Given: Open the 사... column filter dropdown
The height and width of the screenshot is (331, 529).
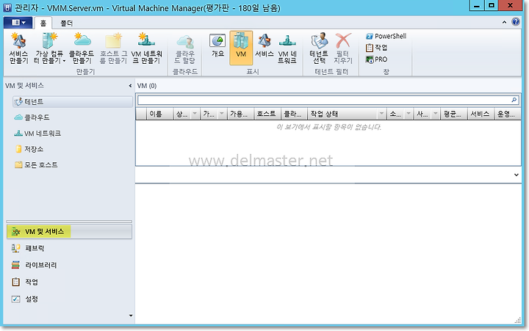Looking at the screenshot, I should (436, 114).
